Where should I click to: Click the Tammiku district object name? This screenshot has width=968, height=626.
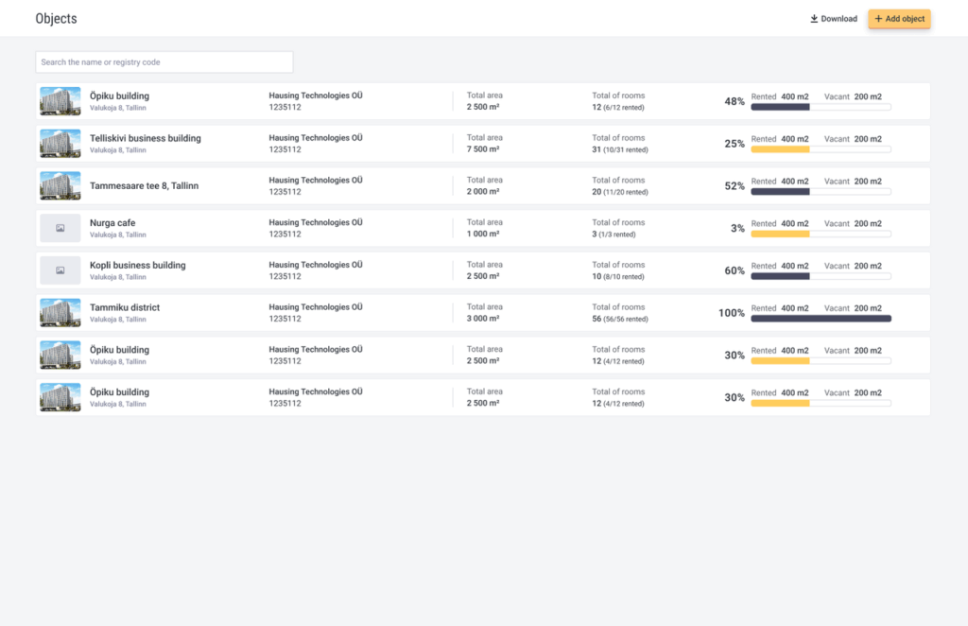[x=125, y=307]
